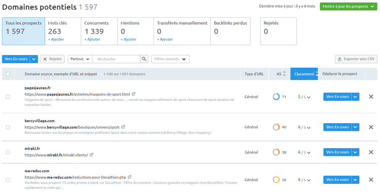380x195 pixels.
Task: Export prospects with Exporter vers CSV
Action: tap(356, 59)
